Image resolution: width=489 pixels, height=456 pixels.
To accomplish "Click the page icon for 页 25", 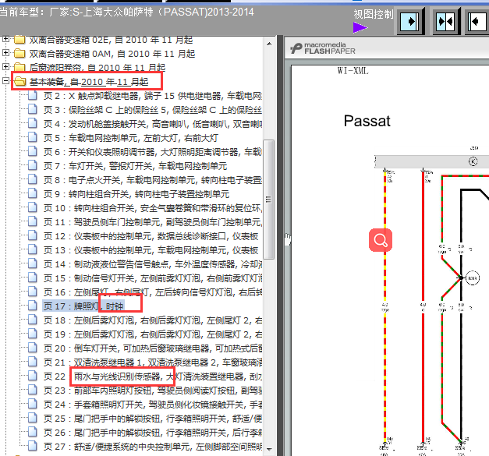I will point(33,418).
